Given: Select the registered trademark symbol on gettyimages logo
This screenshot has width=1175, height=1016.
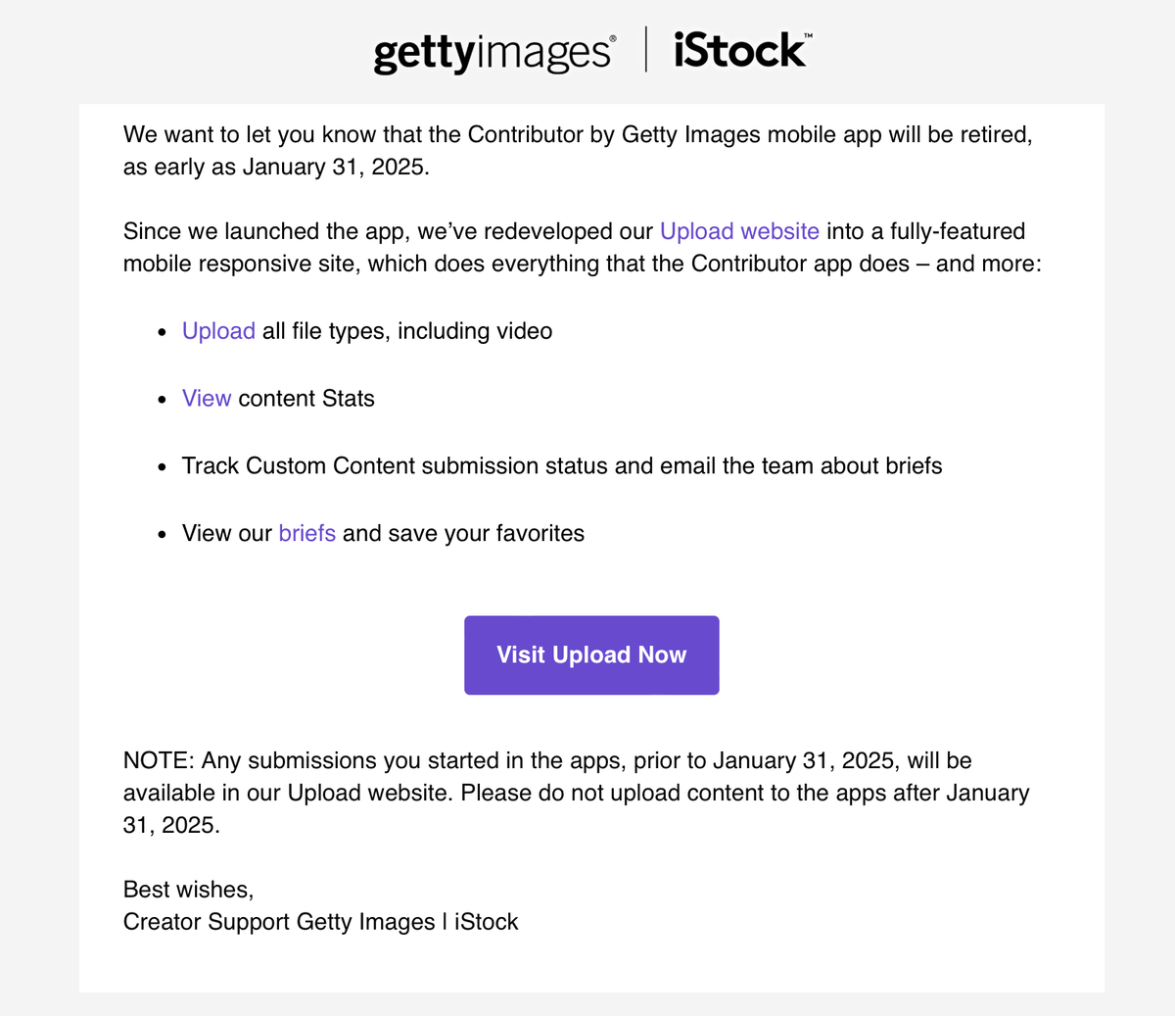Looking at the screenshot, I should pyautogui.click(x=615, y=39).
